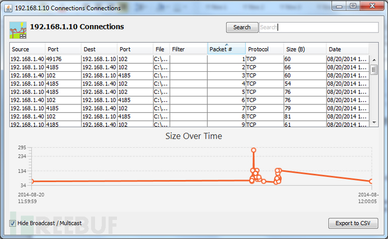Select source port cell 49176
This screenshot has height=239, width=388.
[x=63, y=59]
